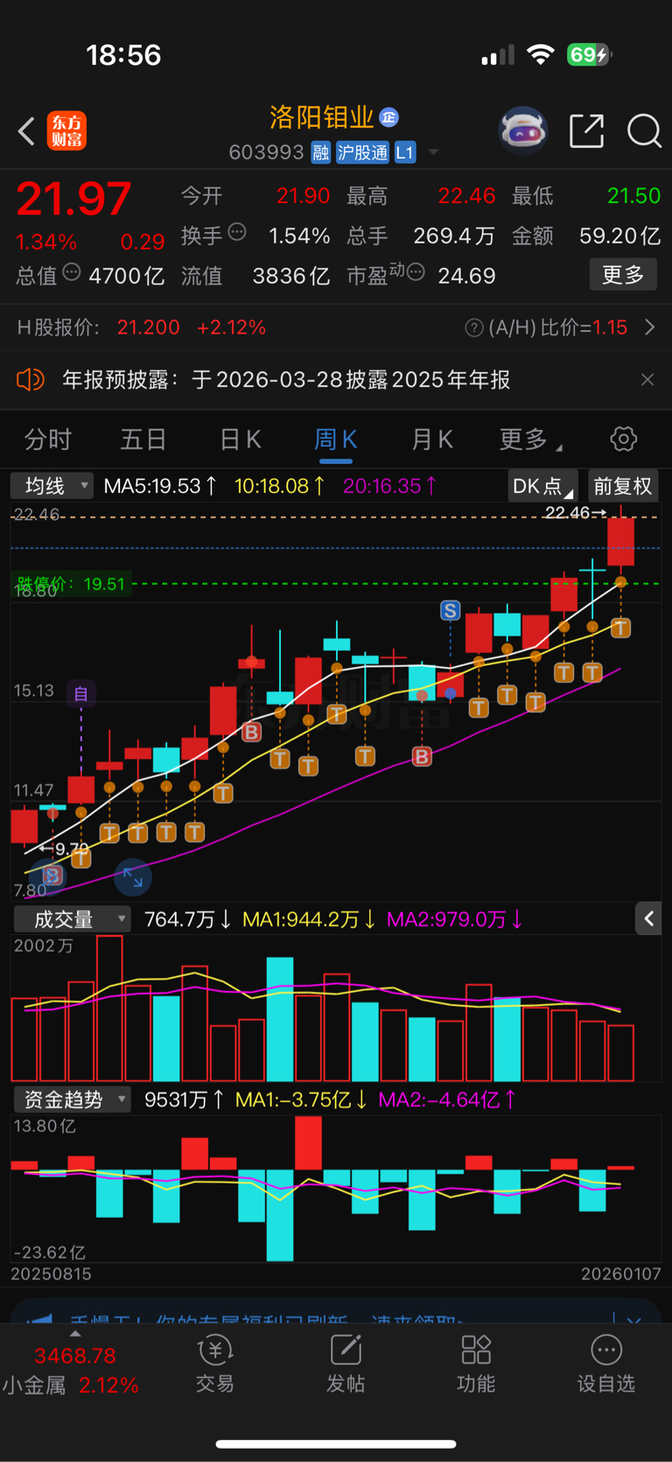The image size is (672, 1462).
Task: Switch to the 分时 tab
Action: click(48, 439)
